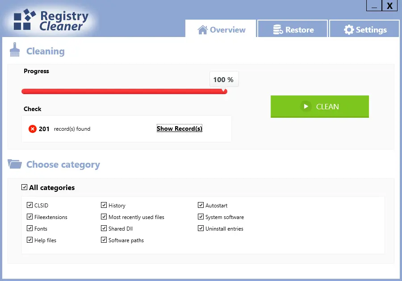Click the Settings gear icon
The height and width of the screenshot is (281, 402).
[x=349, y=30]
